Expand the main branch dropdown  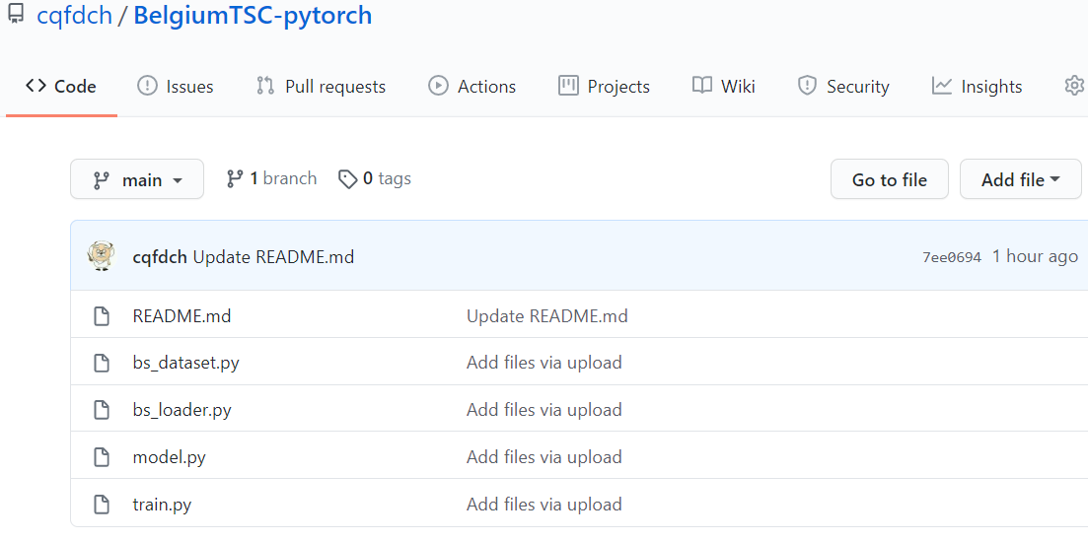pos(137,179)
